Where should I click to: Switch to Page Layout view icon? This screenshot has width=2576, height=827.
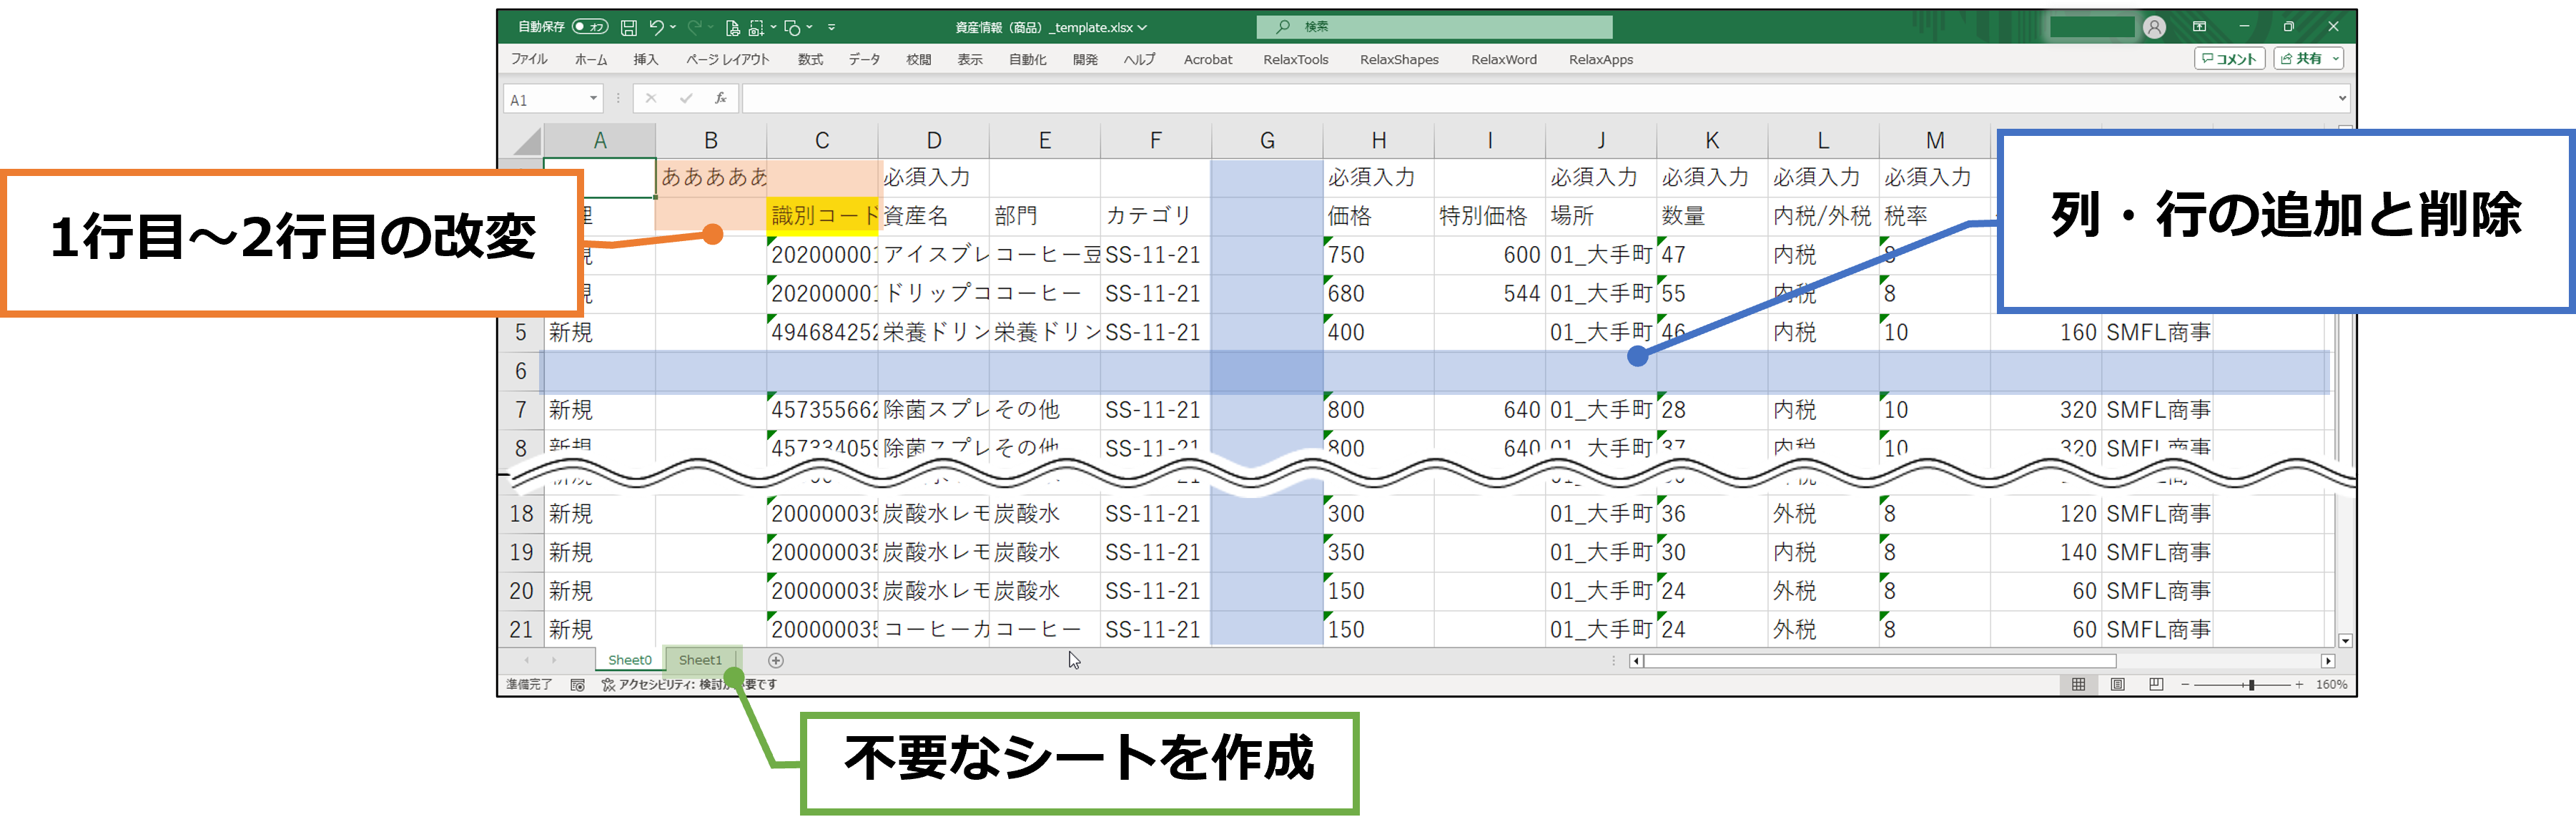[2117, 685]
